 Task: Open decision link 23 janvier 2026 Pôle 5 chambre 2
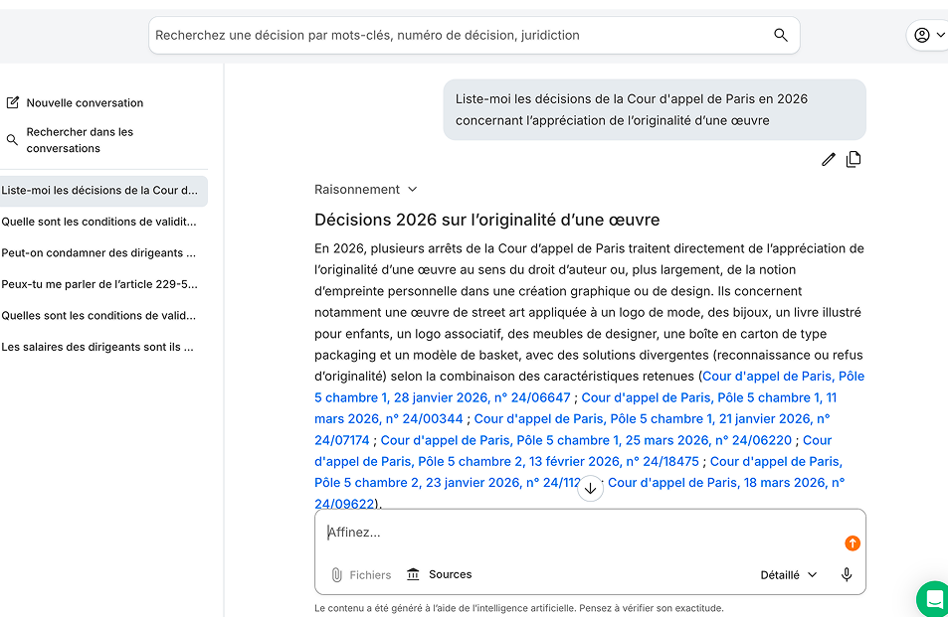pyautogui.click(x=448, y=483)
